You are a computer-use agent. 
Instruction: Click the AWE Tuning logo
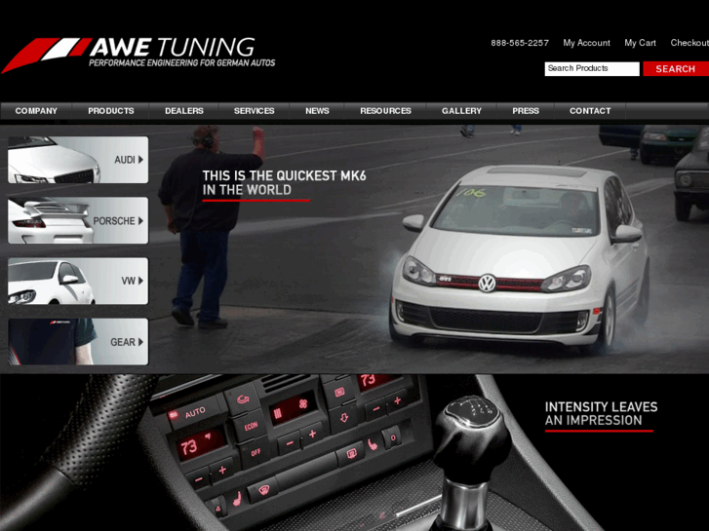pos(138,55)
